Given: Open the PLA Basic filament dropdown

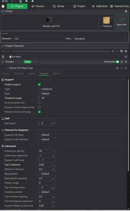Looking at the screenshot, I should coord(65,57).
